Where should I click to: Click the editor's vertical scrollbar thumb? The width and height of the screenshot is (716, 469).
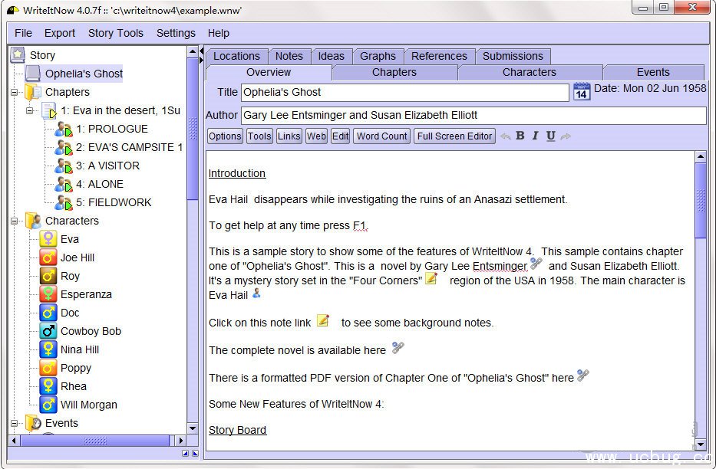[700, 201]
